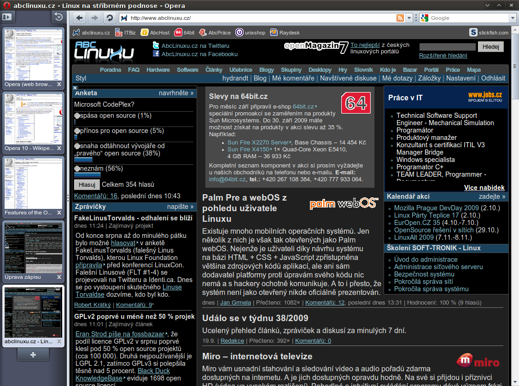This screenshot has width=519, height=386.
Task: Open the Slovník menu item
Action: pos(363,70)
